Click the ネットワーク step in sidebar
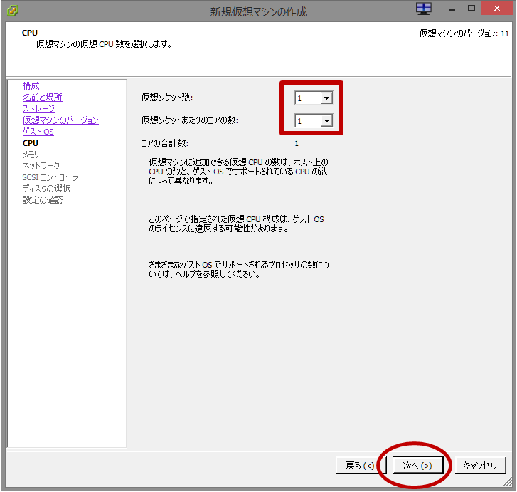The height and width of the screenshot is (492, 517). (41, 165)
